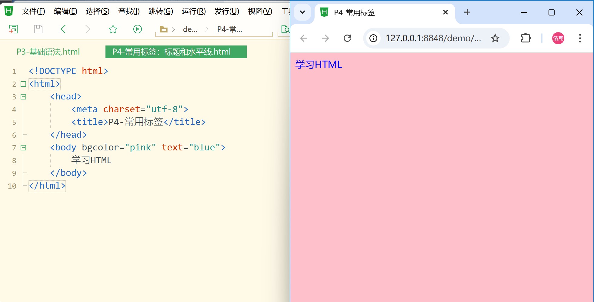Click the address bar URL 127.0.0.1:8848/demo/...
Screen dimensions: 594x302
433,38
